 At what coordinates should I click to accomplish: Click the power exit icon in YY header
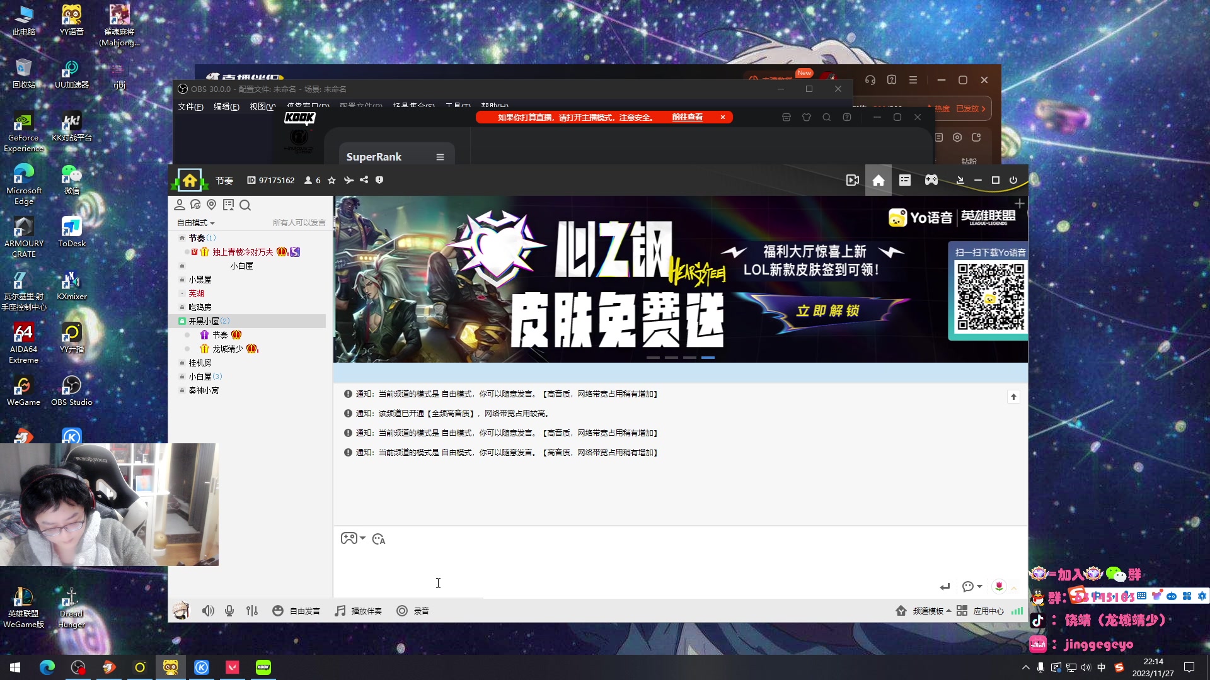pos(1013,181)
